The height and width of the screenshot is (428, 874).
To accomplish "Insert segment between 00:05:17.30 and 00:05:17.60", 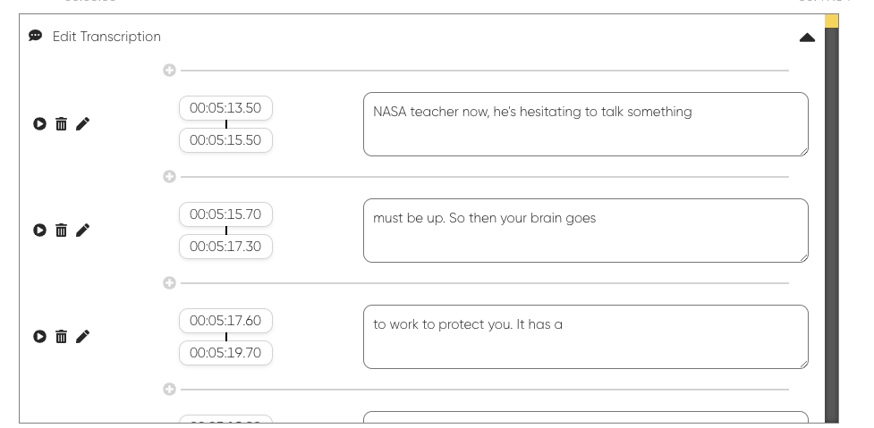I will [169, 283].
